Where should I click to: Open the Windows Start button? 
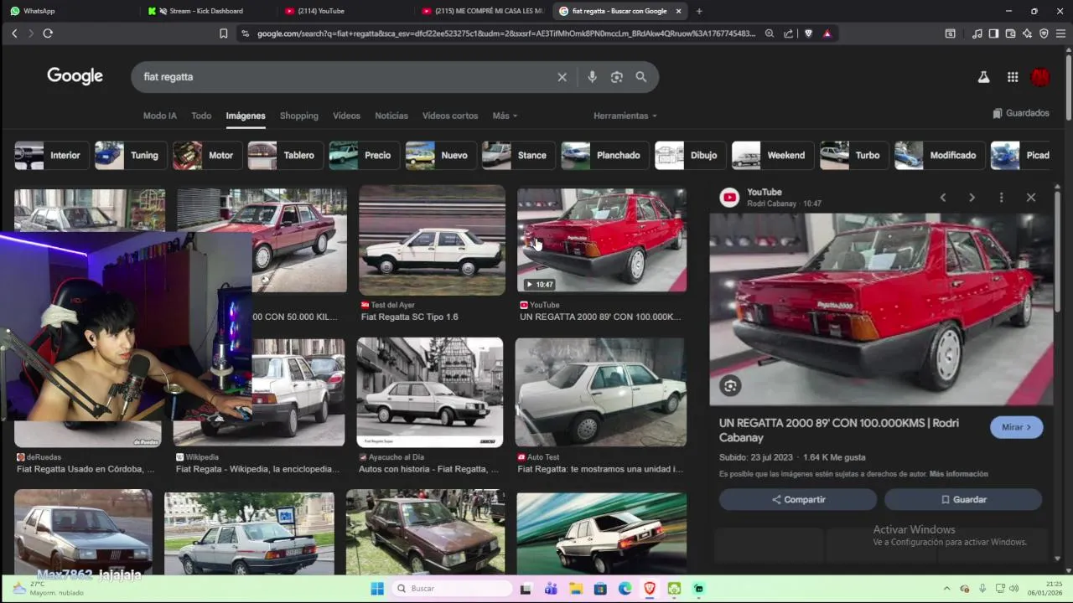coord(377,589)
